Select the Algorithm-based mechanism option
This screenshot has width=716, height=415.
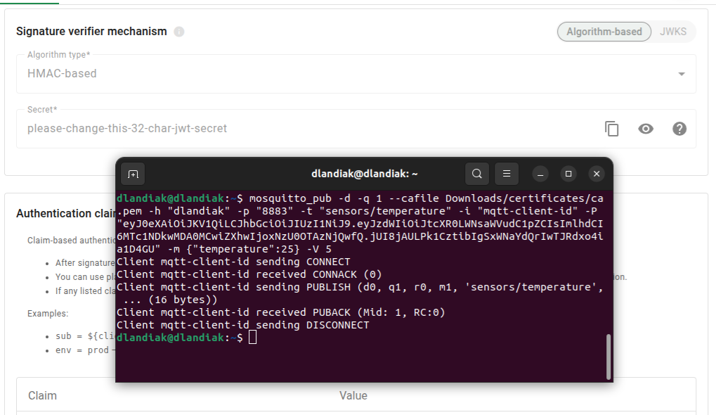click(604, 32)
